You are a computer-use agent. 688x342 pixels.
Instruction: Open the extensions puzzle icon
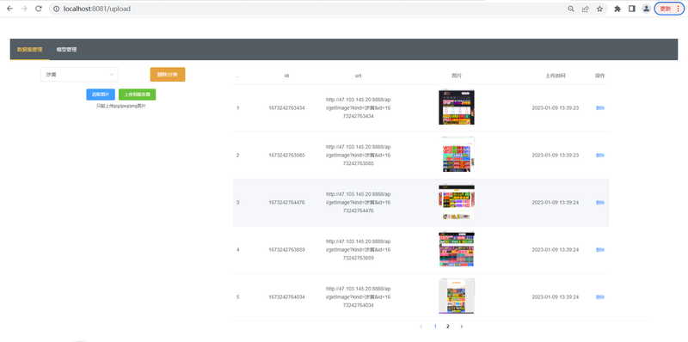pyautogui.click(x=617, y=9)
